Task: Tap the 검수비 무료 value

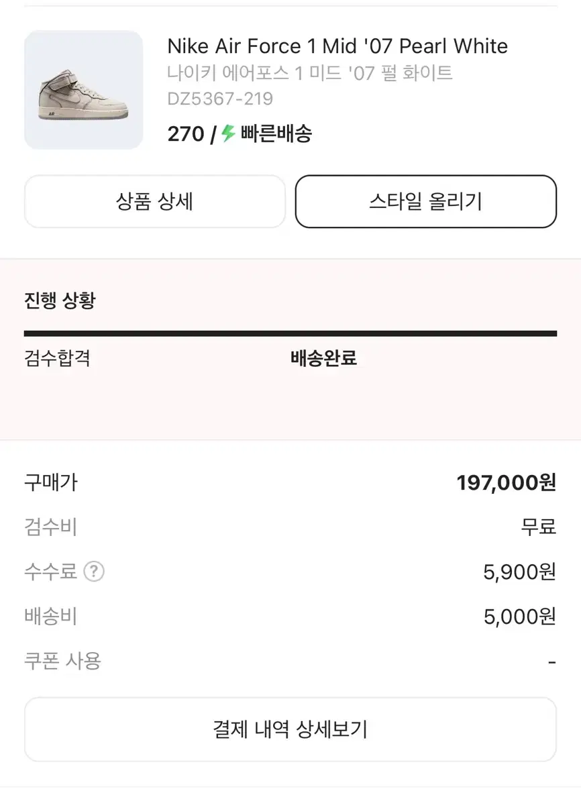Action: tap(539, 527)
